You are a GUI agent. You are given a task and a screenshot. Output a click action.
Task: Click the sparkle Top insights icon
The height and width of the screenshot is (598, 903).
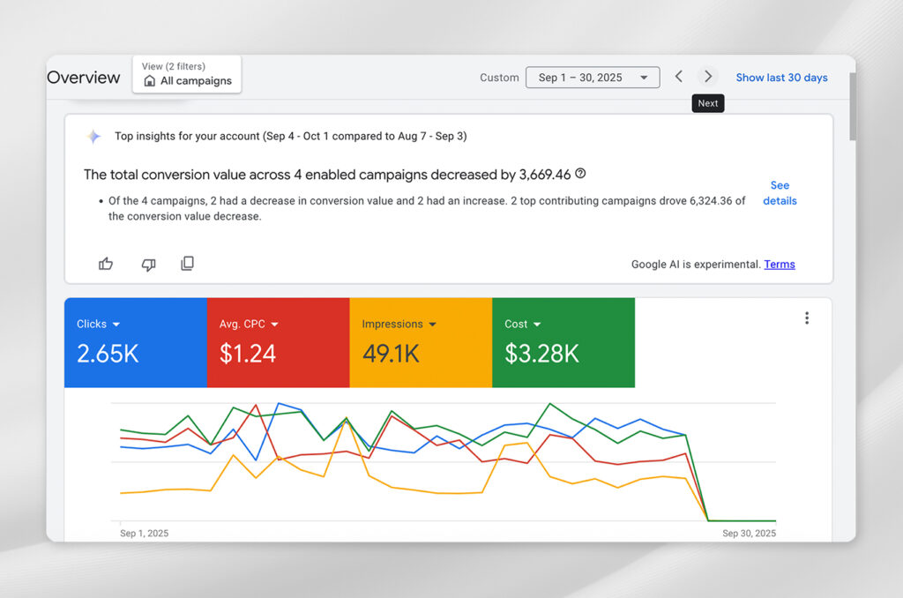coord(93,137)
